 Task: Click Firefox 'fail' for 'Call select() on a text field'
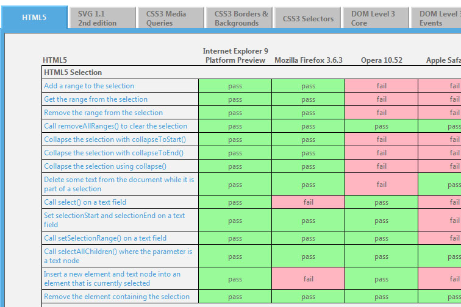(309, 202)
